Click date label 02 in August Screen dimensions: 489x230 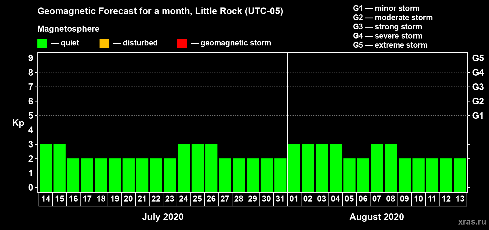point(308,199)
